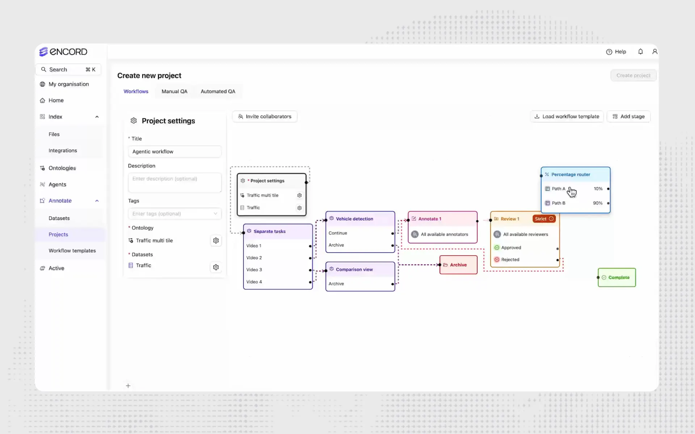Open Datasets Traffic gear settings in panel

pyautogui.click(x=216, y=267)
